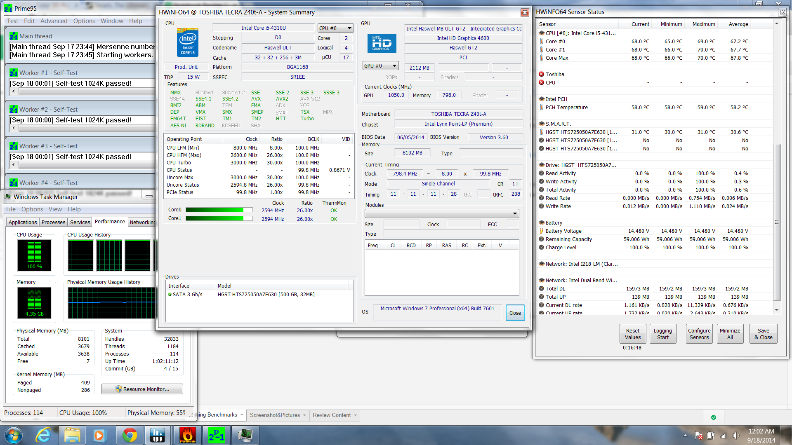Click the Intel HD Graphics logo
The image size is (792, 445).
click(x=382, y=43)
